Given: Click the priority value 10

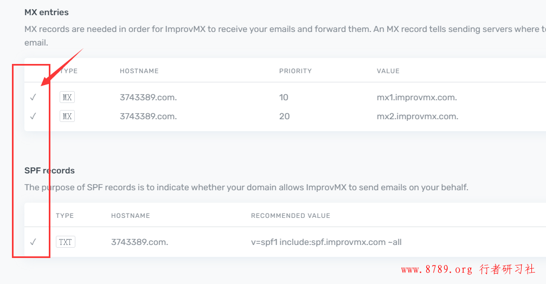Looking at the screenshot, I should point(284,98).
